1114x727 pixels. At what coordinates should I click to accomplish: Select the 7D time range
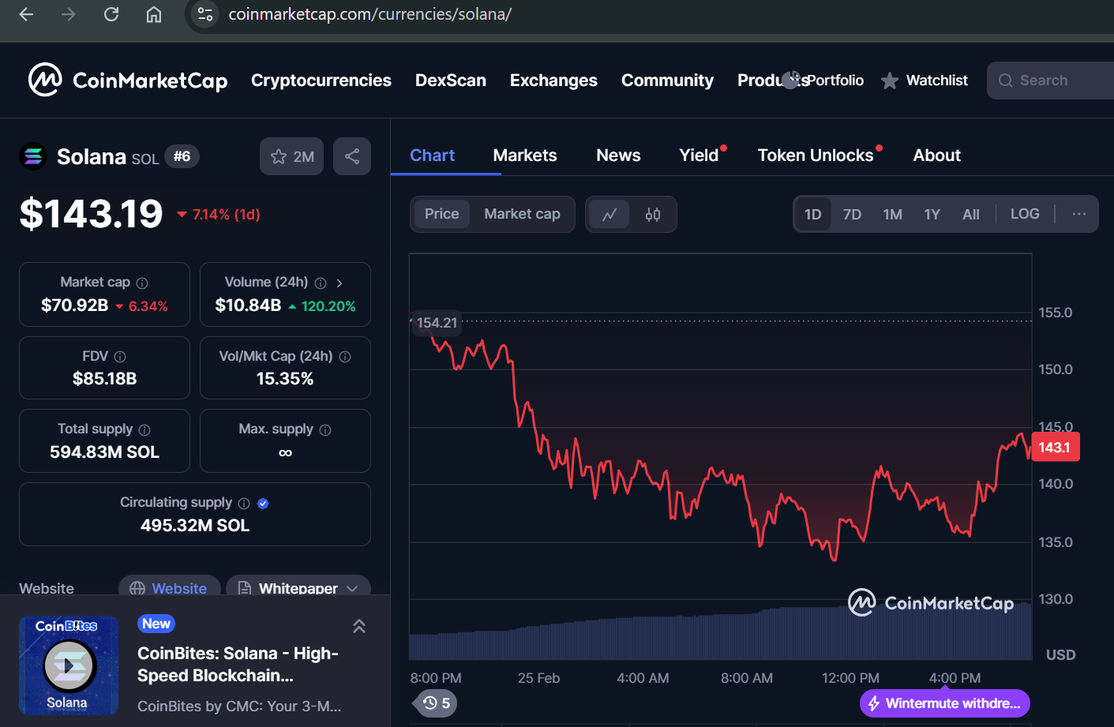click(852, 215)
